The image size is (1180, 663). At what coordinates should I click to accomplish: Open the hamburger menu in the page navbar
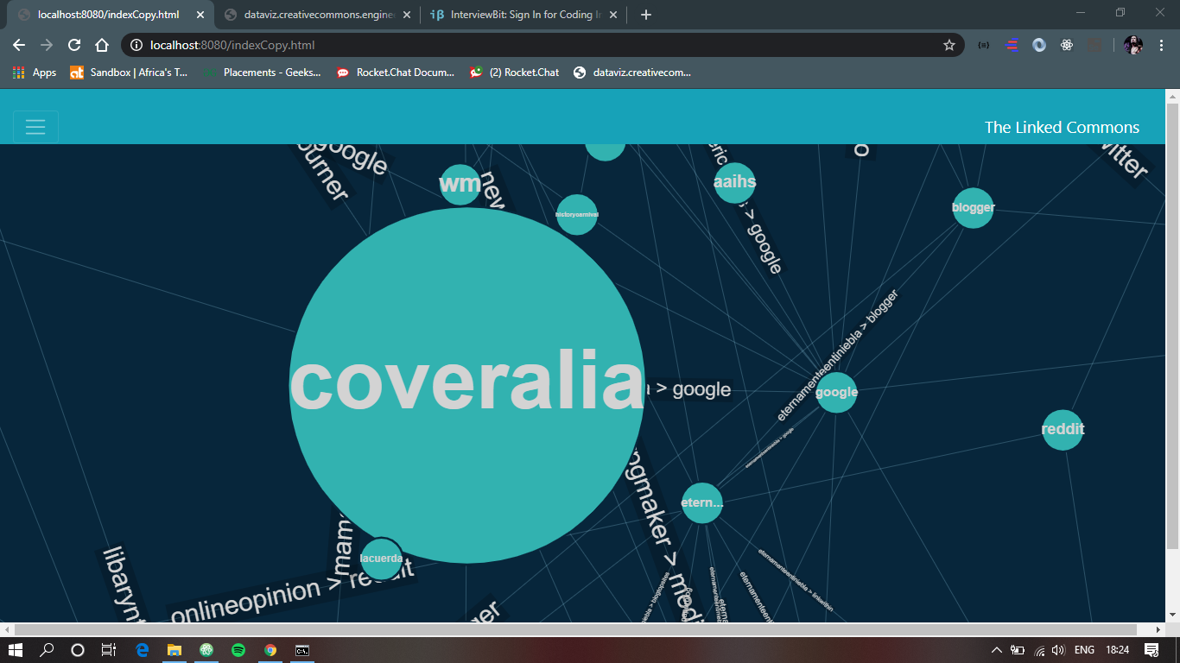pos(35,127)
